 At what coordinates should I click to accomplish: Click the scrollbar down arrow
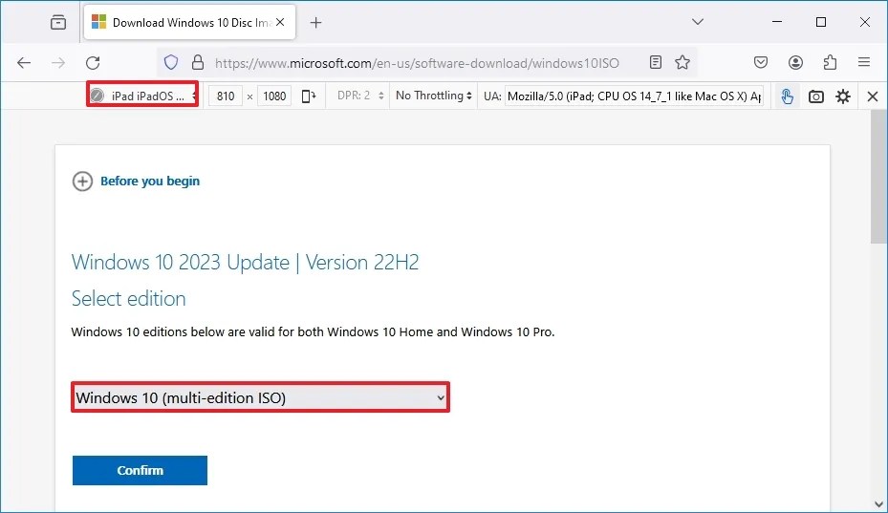pyautogui.click(x=879, y=504)
